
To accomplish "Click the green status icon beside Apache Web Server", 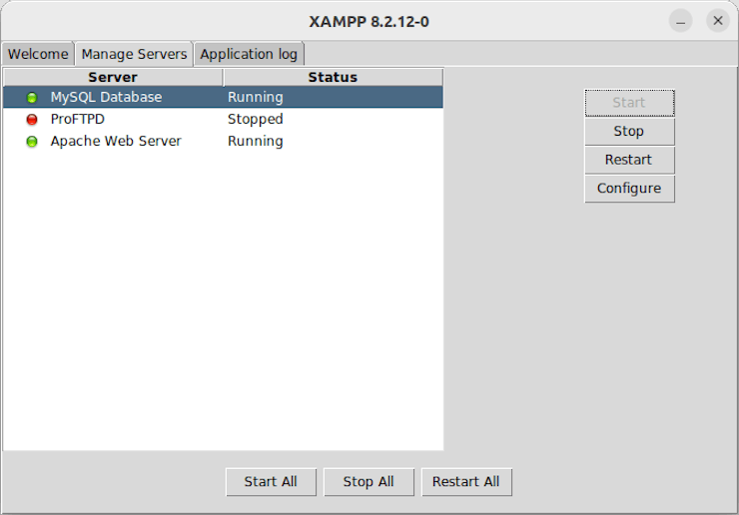I will tap(32, 142).
